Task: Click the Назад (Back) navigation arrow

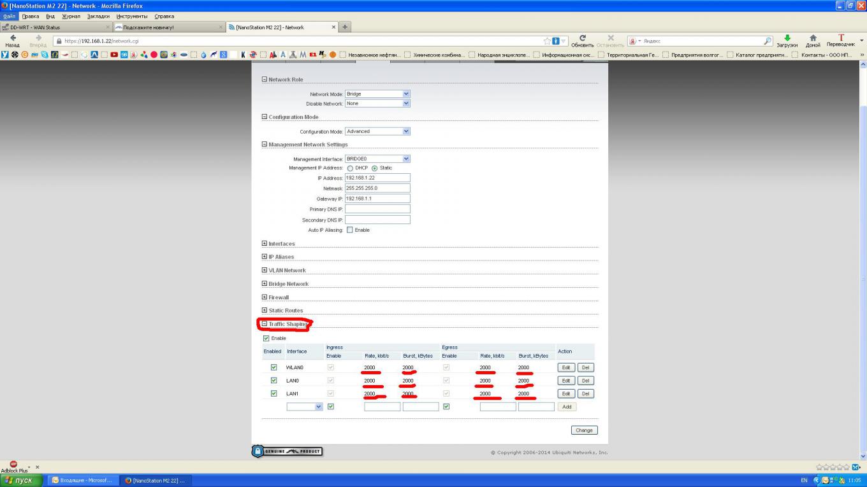Action: pyautogui.click(x=13, y=39)
